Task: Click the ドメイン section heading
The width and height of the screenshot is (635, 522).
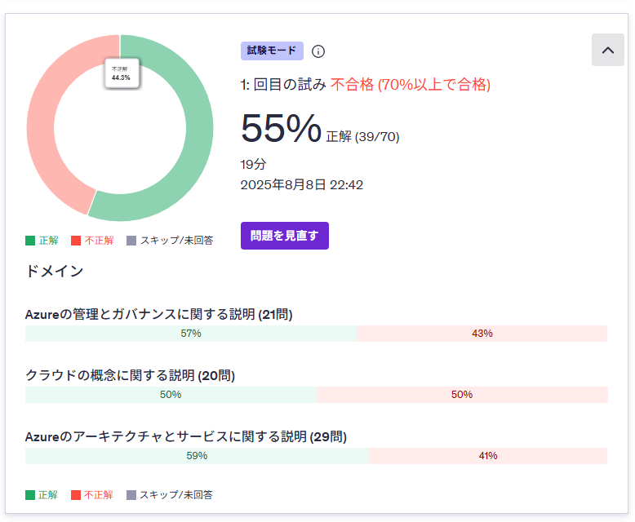Action: click(x=55, y=271)
